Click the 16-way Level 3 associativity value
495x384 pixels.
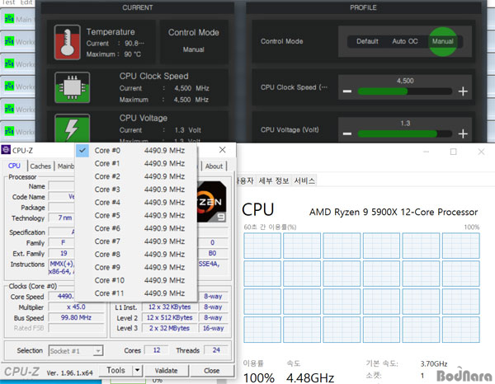click(213, 328)
